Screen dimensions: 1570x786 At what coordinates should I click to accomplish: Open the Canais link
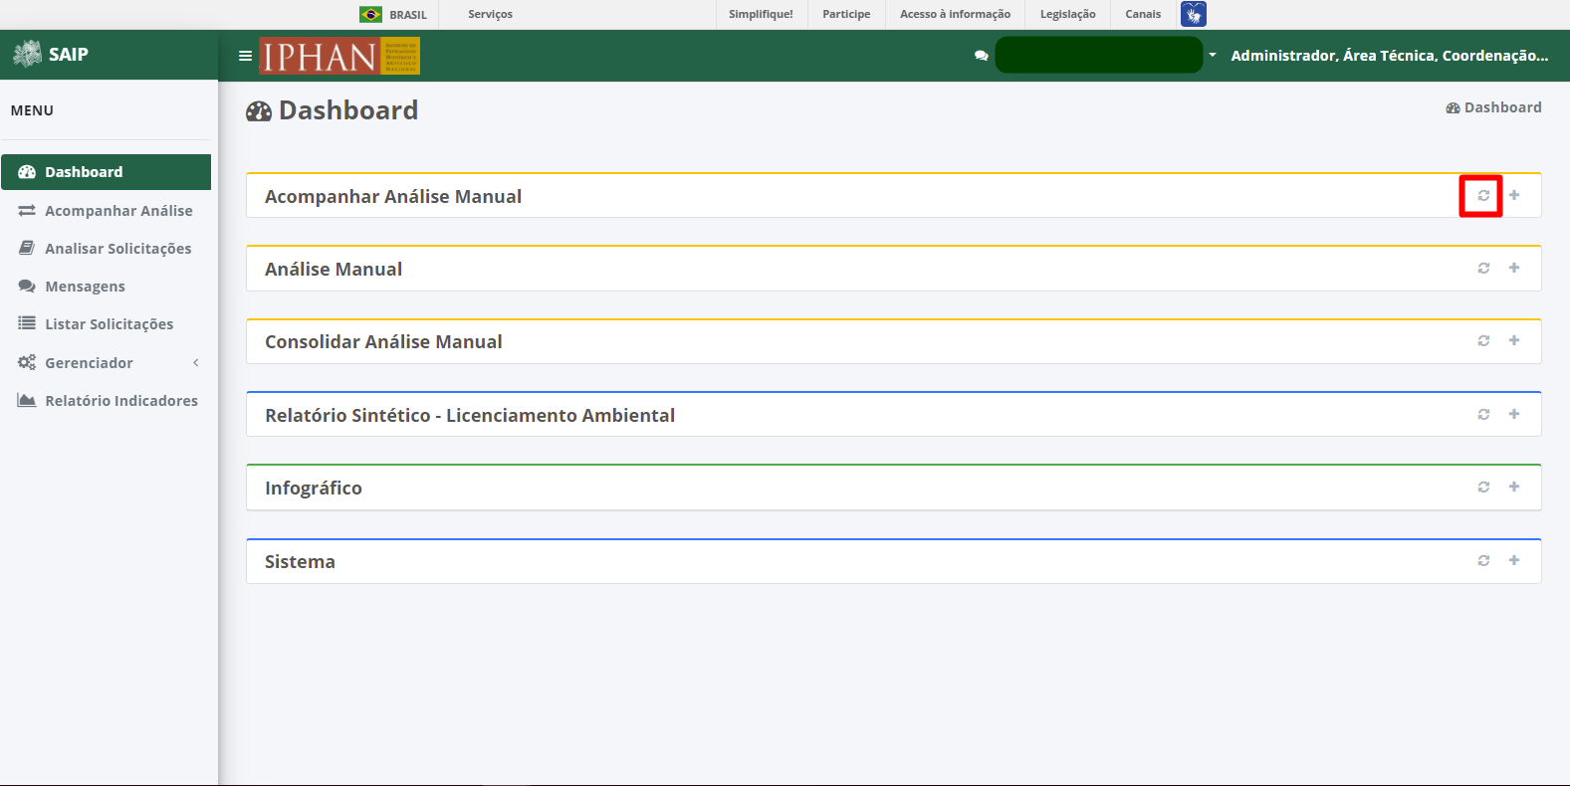[1143, 14]
